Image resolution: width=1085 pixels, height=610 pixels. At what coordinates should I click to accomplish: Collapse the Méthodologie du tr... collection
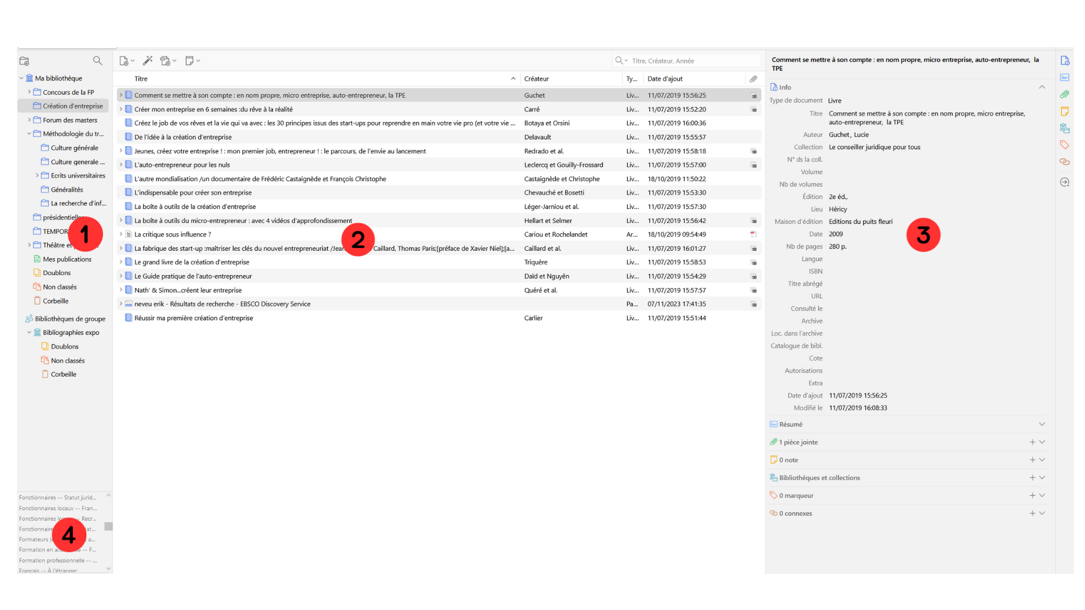(28, 133)
